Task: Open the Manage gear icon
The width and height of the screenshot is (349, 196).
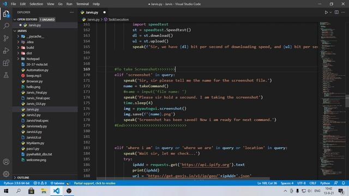Action: (x=6, y=174)
